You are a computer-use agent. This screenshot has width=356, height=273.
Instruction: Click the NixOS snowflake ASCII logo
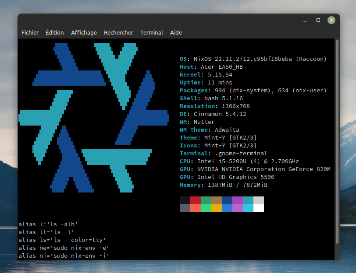pyautogui.click(x=93, y=117)
